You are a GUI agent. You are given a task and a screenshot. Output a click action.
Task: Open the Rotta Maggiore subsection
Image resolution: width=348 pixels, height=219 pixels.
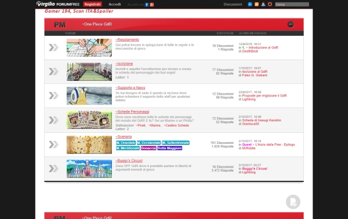pyautogui.click(x=170, y=148)
